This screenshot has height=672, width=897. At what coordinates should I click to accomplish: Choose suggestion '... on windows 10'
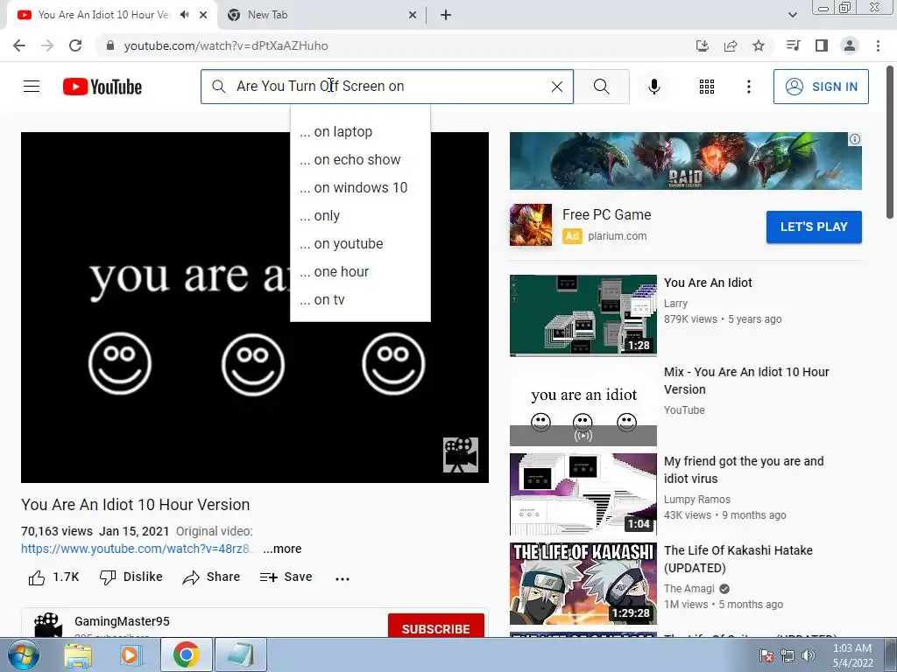(x=360, y=187)
